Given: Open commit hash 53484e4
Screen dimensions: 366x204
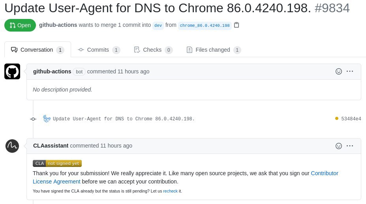Looking at the screenshot, I should click(351, 118).
